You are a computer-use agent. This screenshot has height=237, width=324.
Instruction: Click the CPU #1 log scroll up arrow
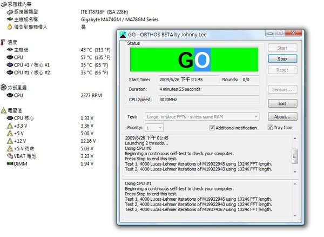click(295, 184)
